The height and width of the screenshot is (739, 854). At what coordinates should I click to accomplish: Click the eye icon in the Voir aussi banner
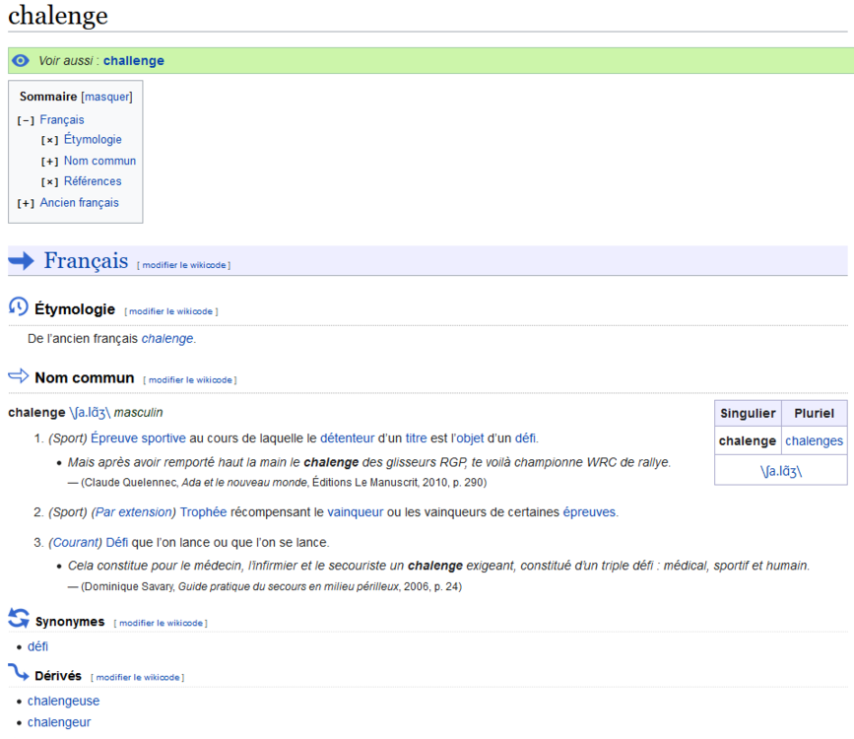coord(20,60)
